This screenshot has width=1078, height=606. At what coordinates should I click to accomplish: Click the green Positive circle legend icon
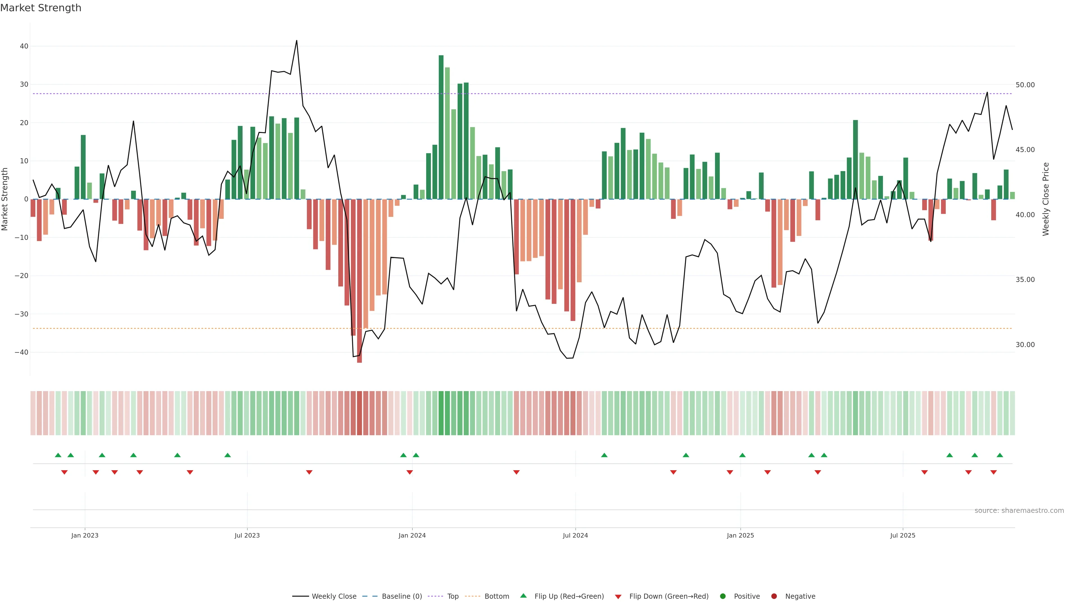click(x=723, y=596)
